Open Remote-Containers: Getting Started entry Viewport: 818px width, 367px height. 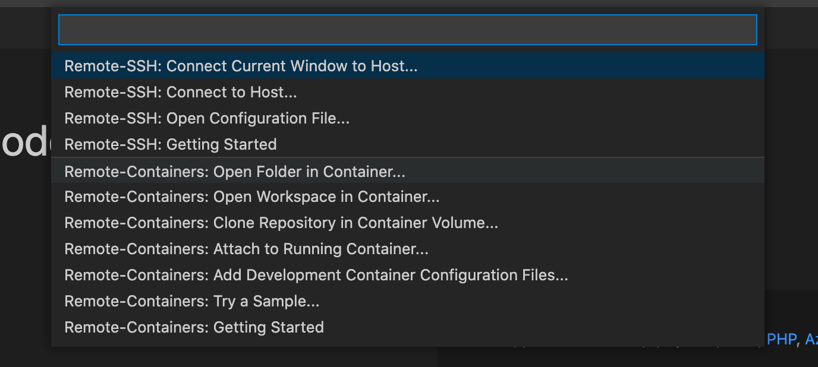point(194,327)
